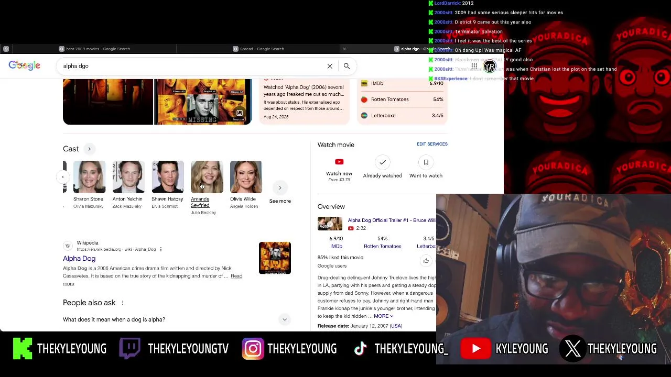Close the Spread tab with its X
Screen dimensions: 671x377
[x=344, y=49]
